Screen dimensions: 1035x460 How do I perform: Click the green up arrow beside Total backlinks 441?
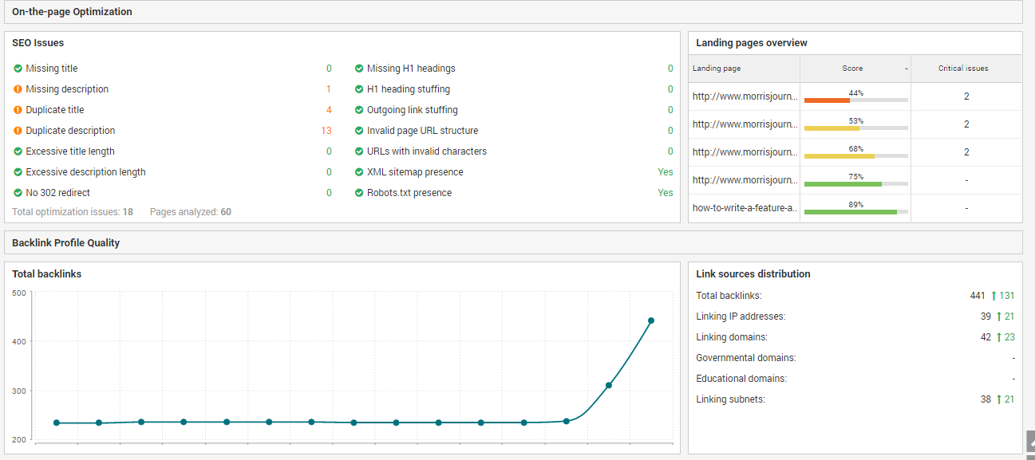[994, 296]
